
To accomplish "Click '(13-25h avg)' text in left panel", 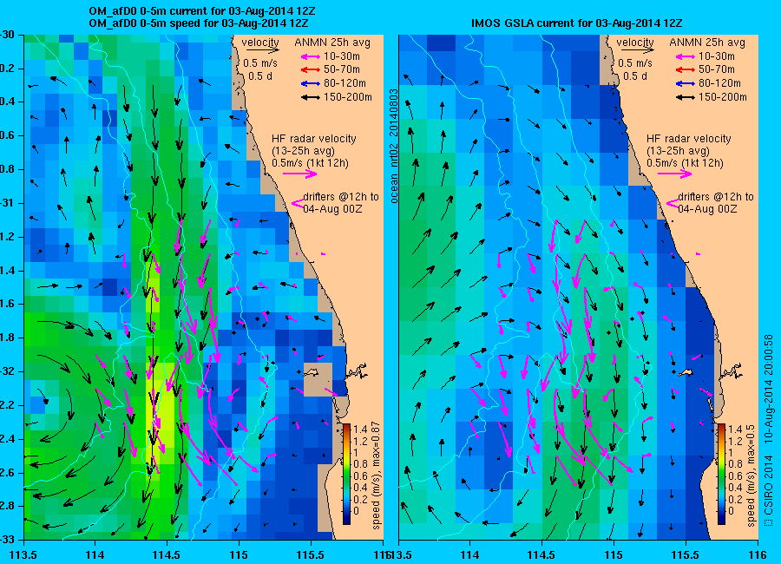I will pyautogui.click(x=303, y=151).
